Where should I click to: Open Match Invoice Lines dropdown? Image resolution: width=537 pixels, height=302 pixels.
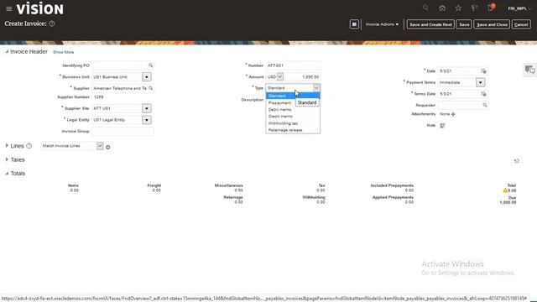pos(100,146)
